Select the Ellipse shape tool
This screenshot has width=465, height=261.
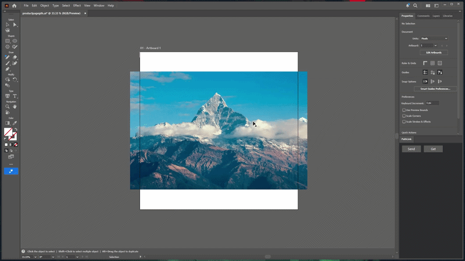pos(15,41)
